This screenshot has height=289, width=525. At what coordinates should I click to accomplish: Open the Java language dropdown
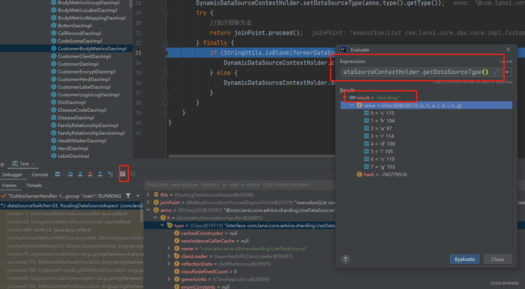coord(505,61)
